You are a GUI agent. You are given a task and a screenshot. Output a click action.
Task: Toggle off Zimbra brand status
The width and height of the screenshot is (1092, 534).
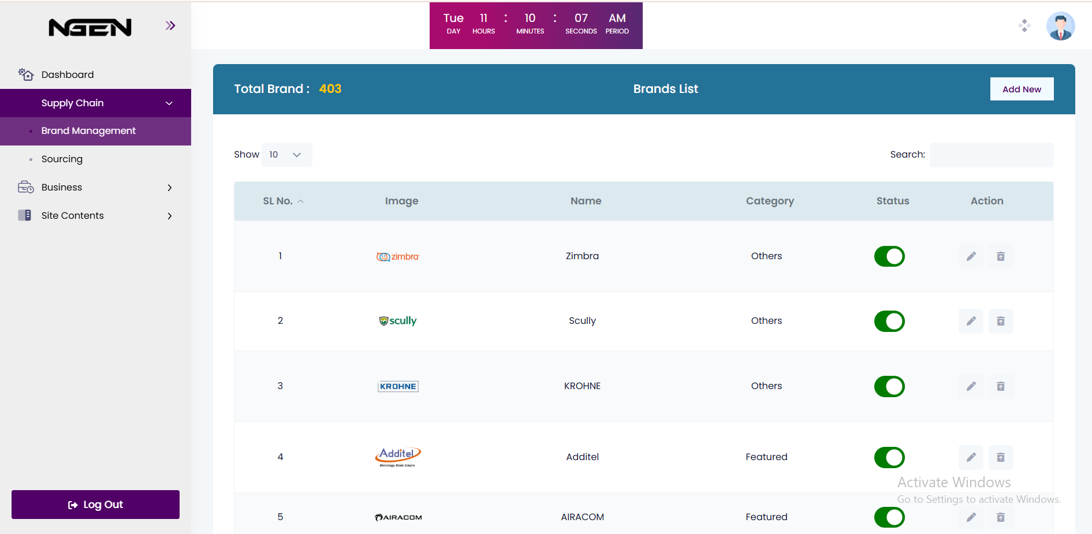889,256
